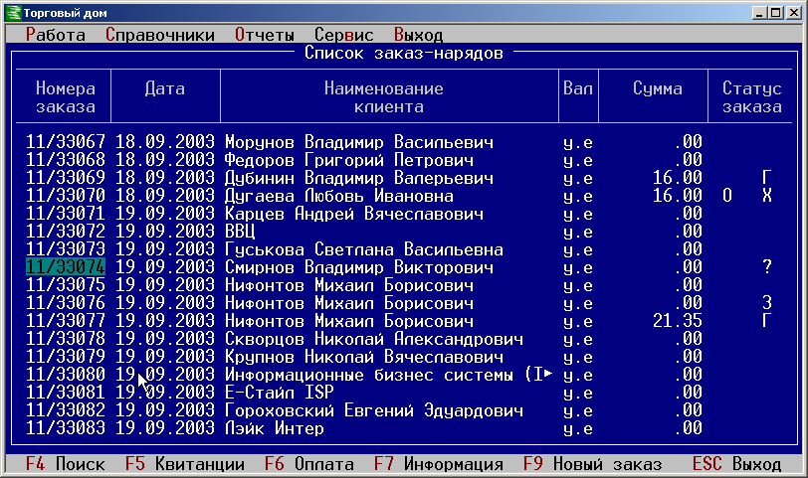Click the Наименование клиента column header
This screenshot has width=808, height=478.
click(384, 97)
